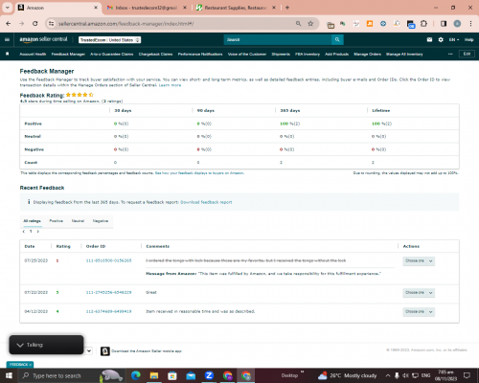Click the Learn more link
The height and width of the screenshot is (383, 479).
[170, 85]
